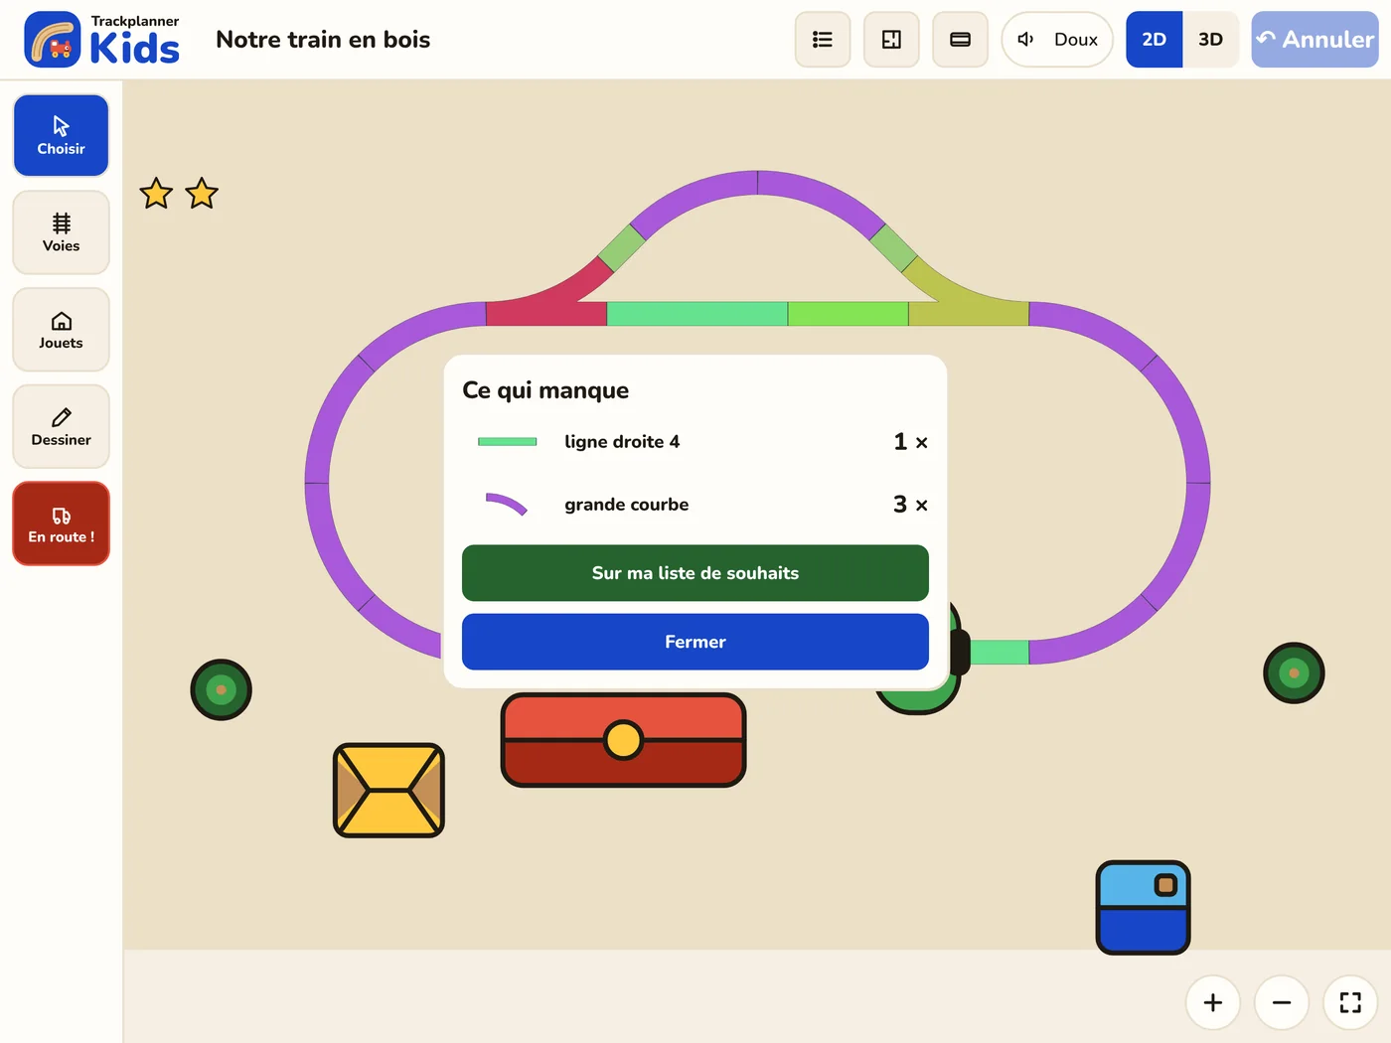Viewport: 1391px width, 1043px height.
Task: Select the Choisir pointer tool
Action: 61,135
